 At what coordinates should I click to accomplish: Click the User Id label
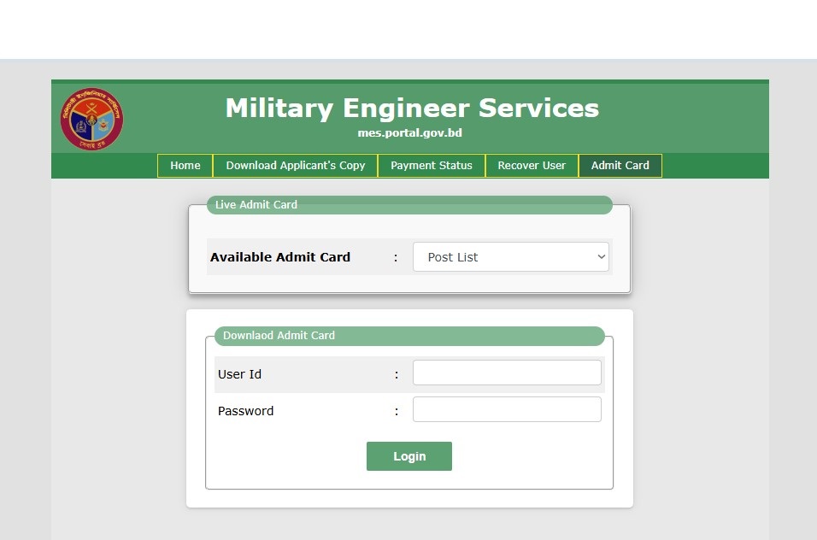coord(239,374)
